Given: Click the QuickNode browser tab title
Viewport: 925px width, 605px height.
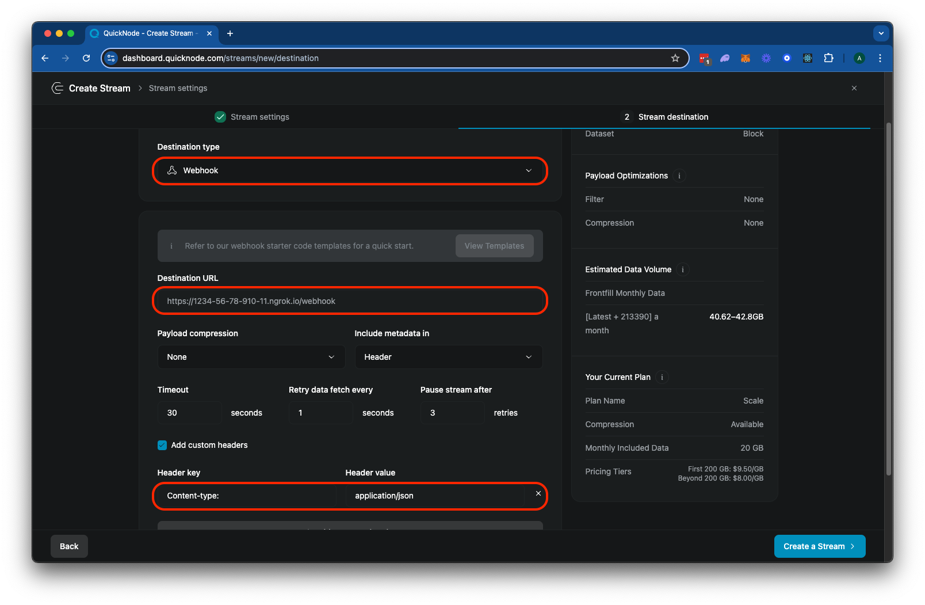Looking at the screenshot, I should click(149, 33).
